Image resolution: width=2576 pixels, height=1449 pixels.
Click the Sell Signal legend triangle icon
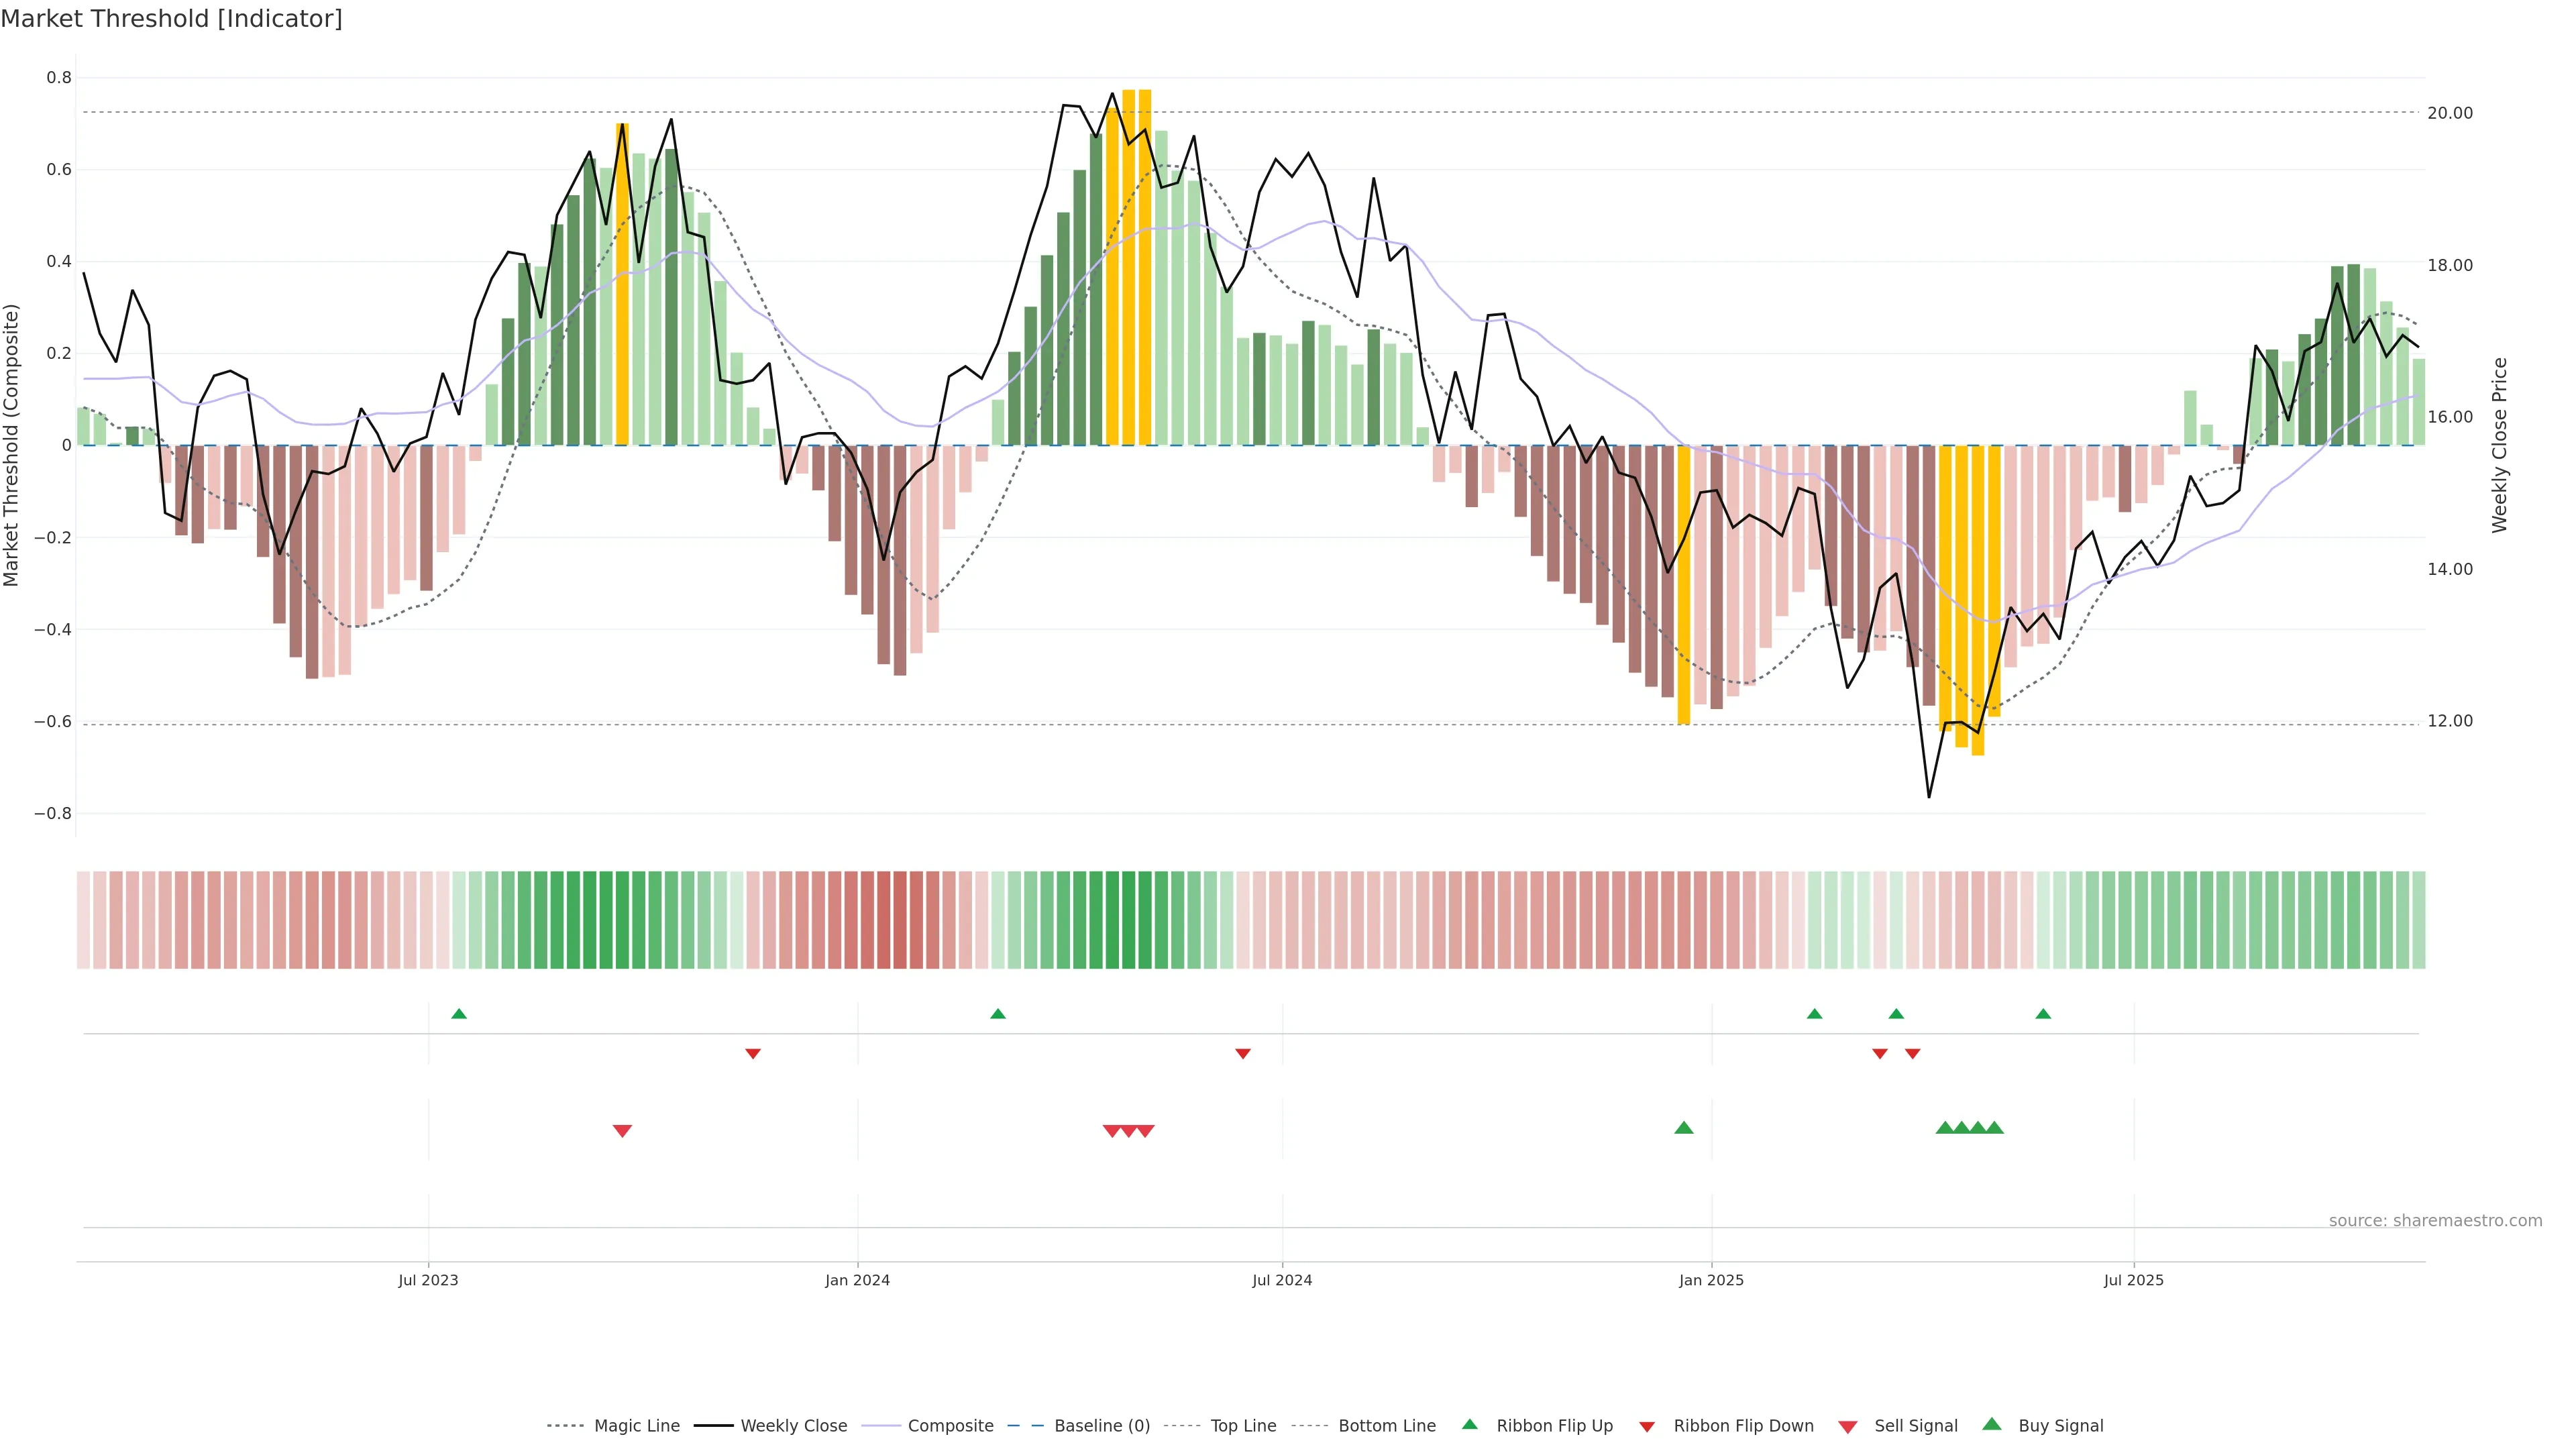click(x=1847, y=1427)
